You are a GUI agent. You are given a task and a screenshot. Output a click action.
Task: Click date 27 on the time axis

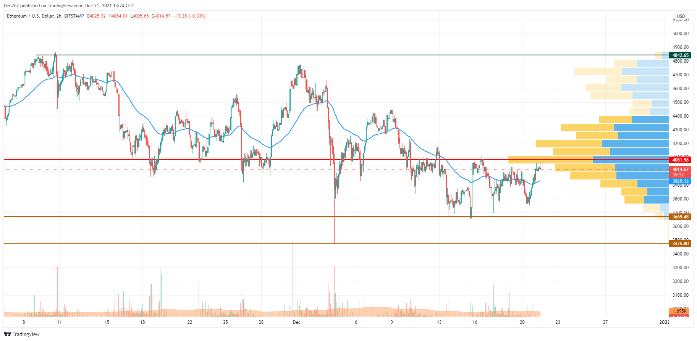605,322
